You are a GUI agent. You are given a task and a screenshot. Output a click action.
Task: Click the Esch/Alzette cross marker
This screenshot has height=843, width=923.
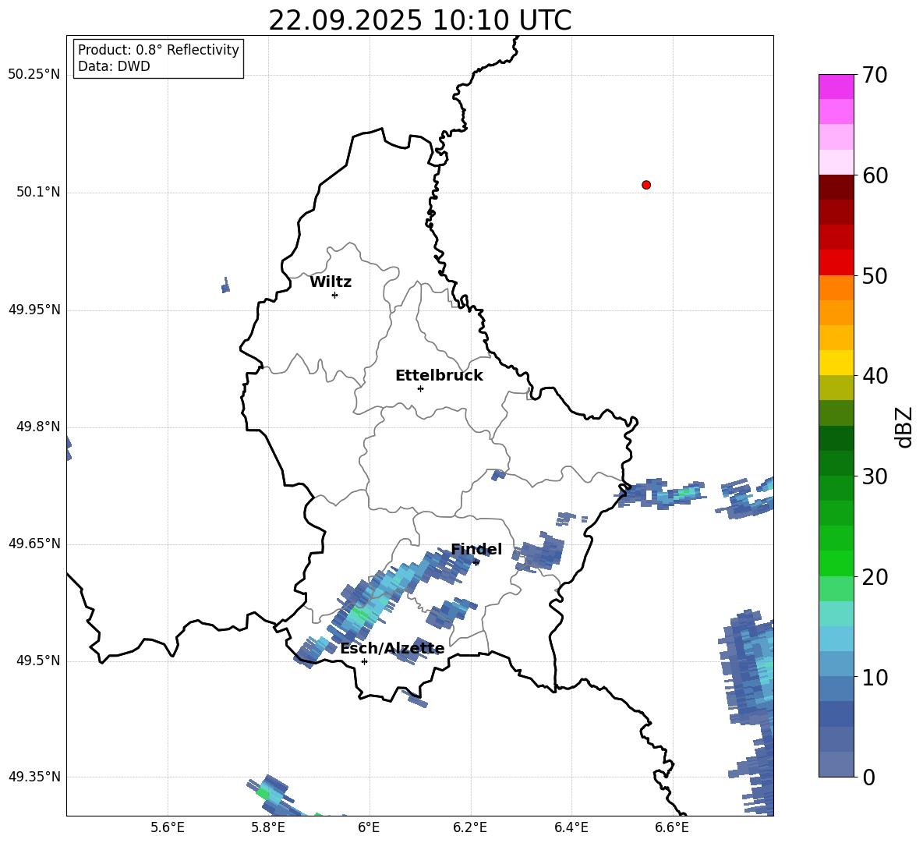pos(364,661)
